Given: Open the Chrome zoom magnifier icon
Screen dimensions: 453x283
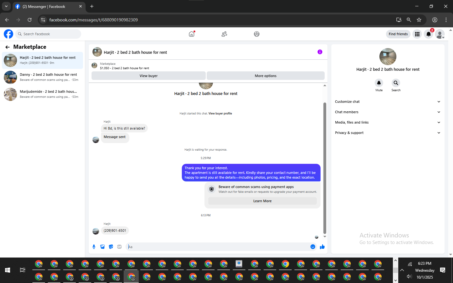Looking at the screenshot, I should coord(409,20).
